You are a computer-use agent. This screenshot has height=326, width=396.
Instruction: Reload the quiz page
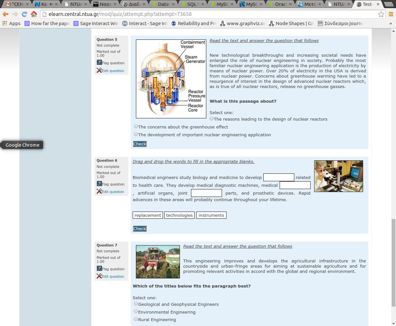pos(24,14)
